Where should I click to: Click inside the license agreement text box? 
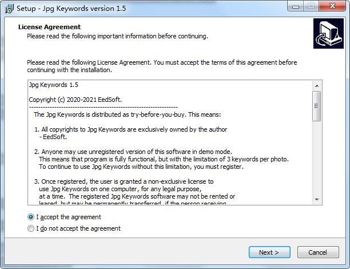(x=170, y=143)
